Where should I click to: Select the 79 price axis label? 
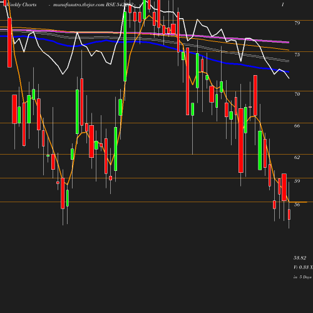click(297, 23)
